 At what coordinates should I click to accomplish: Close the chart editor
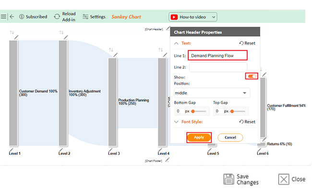292,179
